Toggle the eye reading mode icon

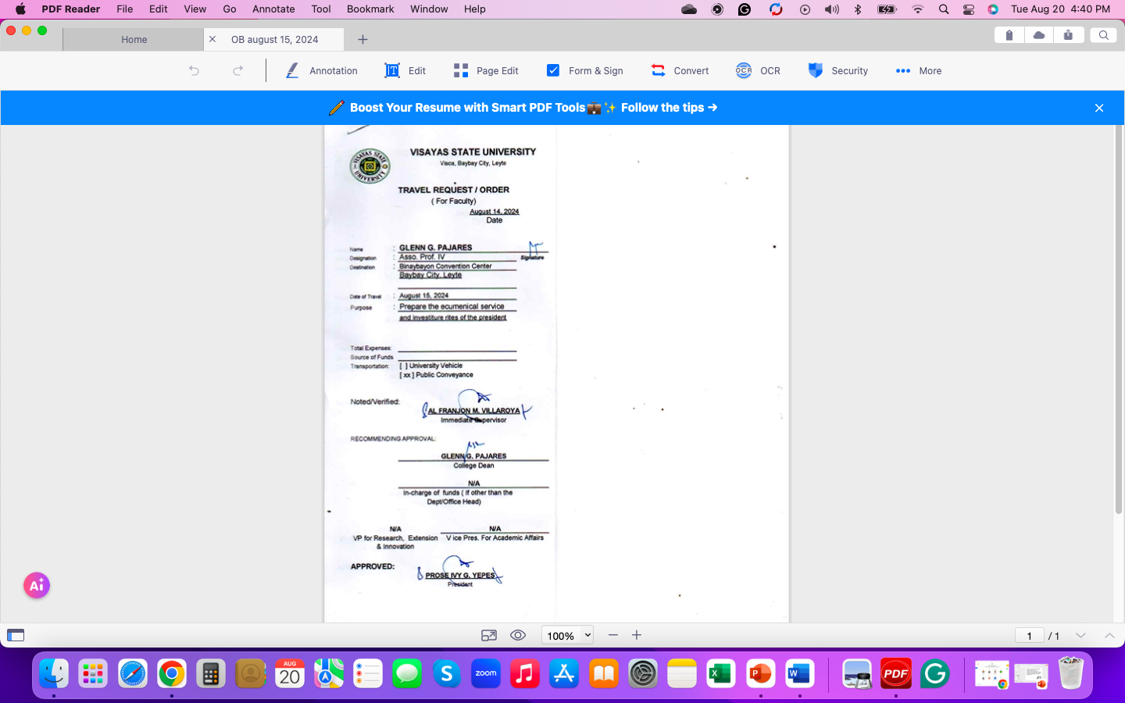[x=518, y=635]
